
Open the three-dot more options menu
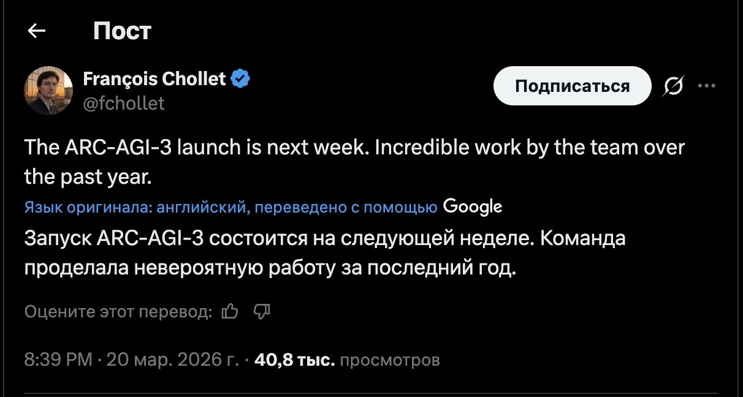click(x=707, y=86)
